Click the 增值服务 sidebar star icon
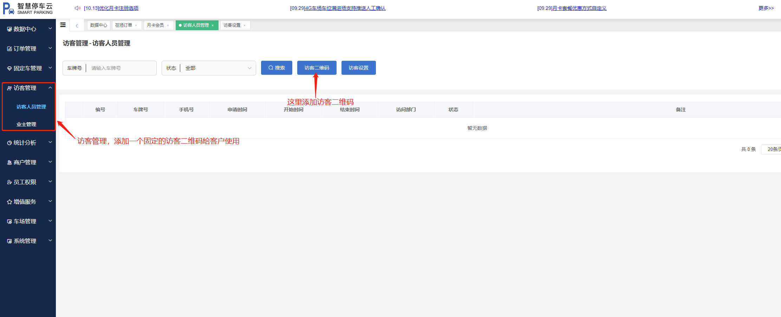This screenshot has width=781, height=317. (9, 202)
